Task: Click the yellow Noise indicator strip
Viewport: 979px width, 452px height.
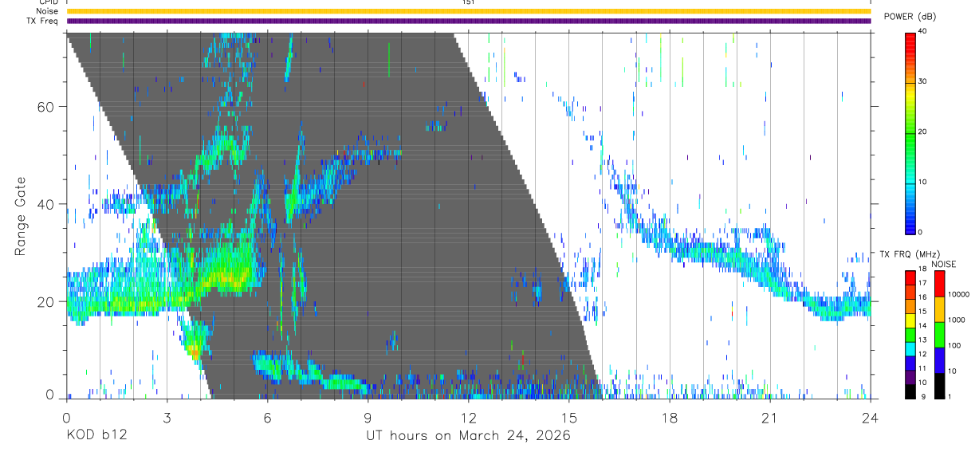Action: [x=468, y=11]
